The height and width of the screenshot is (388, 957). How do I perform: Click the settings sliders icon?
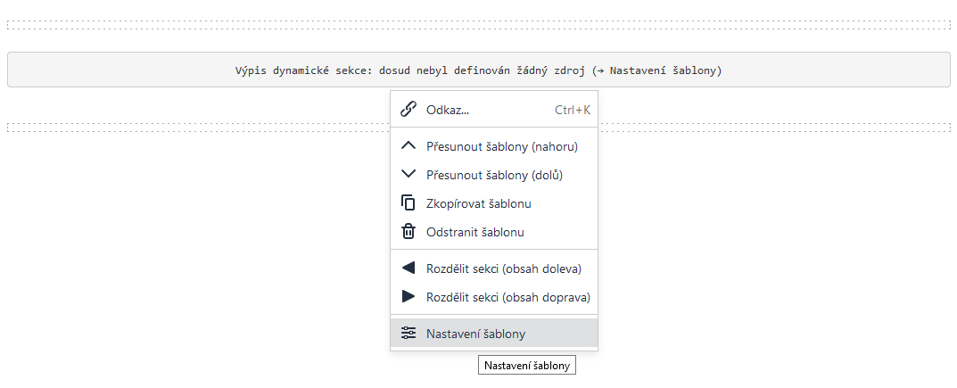coord(408,333)
